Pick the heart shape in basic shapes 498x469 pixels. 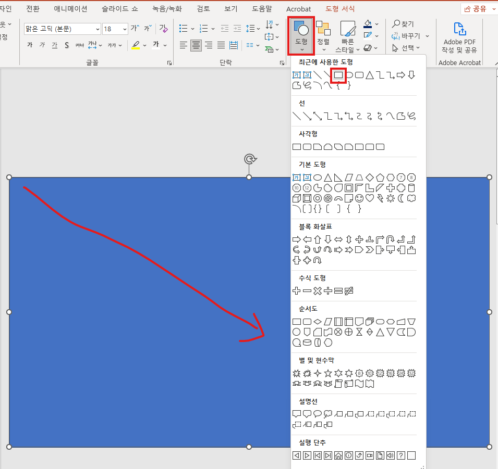click(370, 198)
